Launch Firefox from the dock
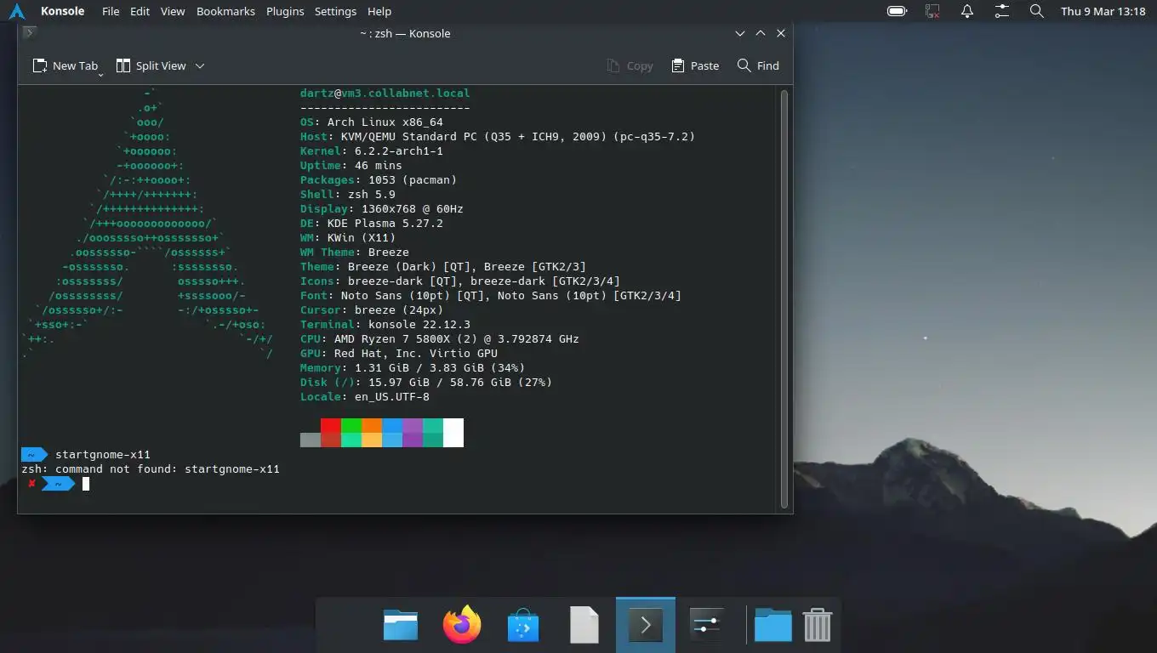Screen dimensions: 1157x653 pos(462,626)
